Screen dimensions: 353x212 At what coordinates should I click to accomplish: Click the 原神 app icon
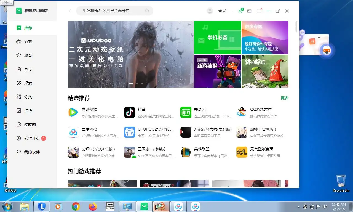click(x=242, y=132)
